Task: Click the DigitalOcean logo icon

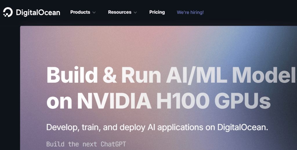Action: (x=8, y=12)
